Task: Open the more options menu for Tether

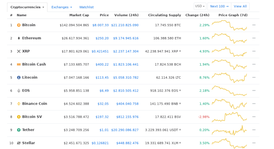Action: point(254,130)
